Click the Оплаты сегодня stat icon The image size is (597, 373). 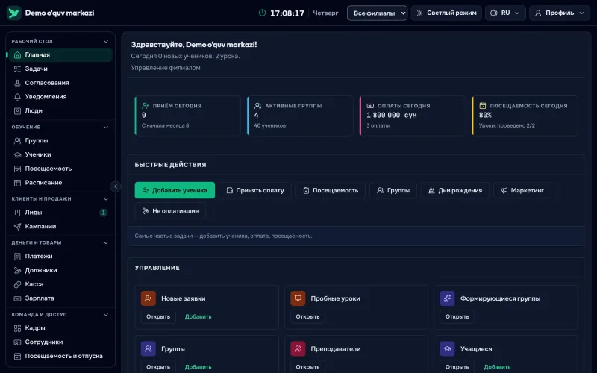[370, 106]
